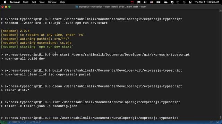The height and width of the screenshot is (124, 222).
Task: Open the Window menu
Action: coord(52,2)
